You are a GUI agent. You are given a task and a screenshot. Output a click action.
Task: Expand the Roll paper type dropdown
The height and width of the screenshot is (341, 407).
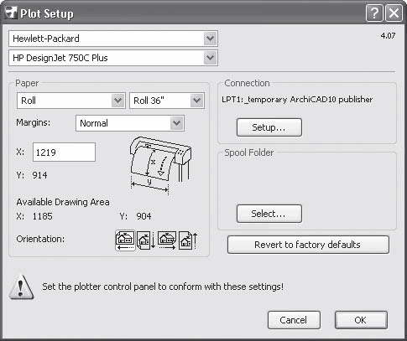71,101
